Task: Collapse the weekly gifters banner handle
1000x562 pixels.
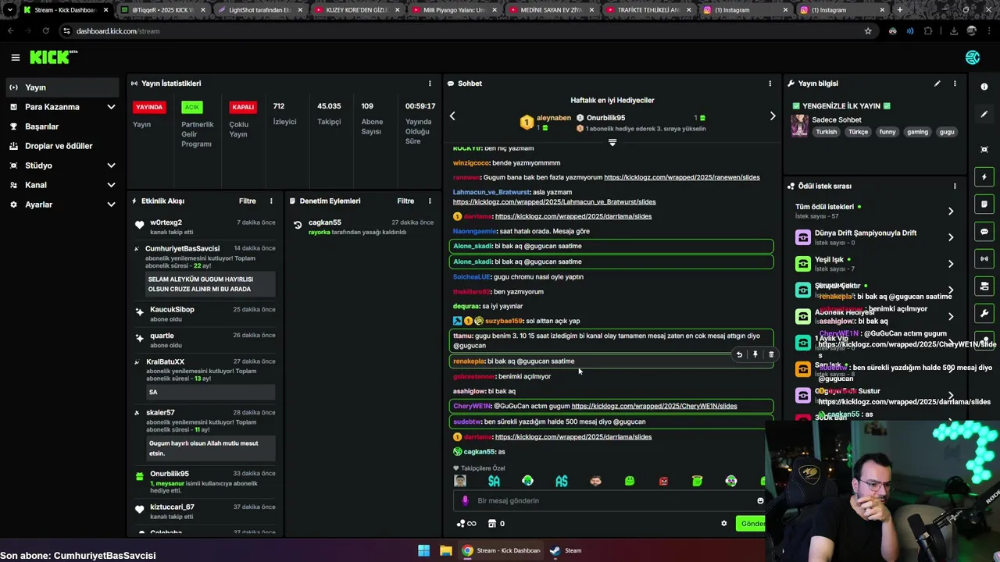Action: pos(612,142)
